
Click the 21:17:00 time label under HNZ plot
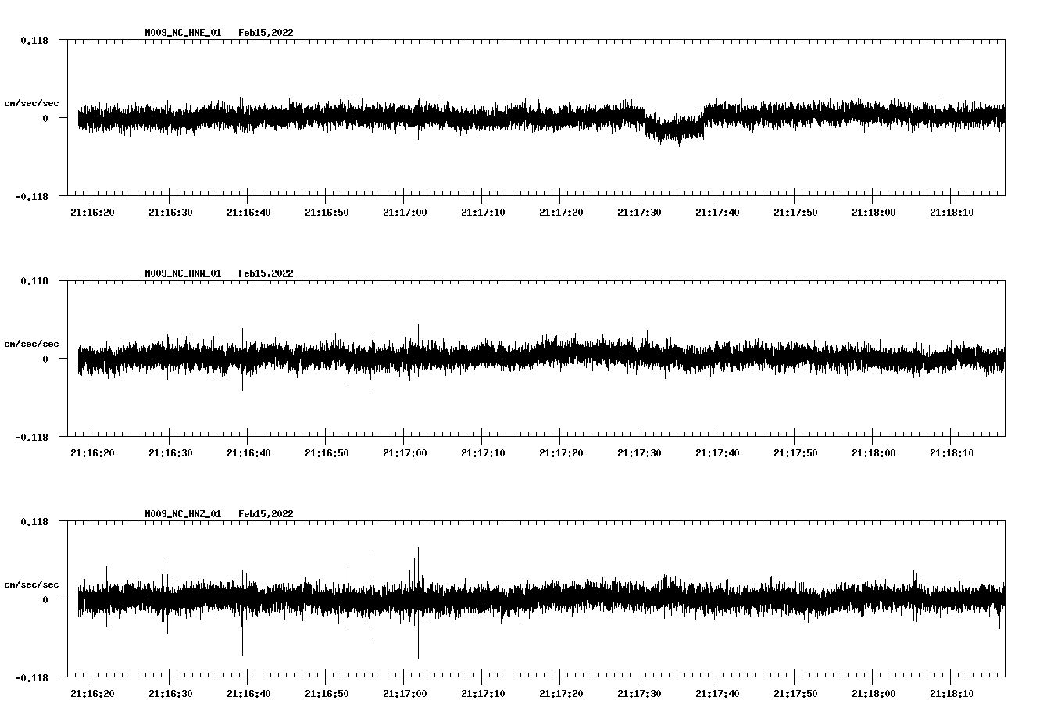[x=405, y=694]
